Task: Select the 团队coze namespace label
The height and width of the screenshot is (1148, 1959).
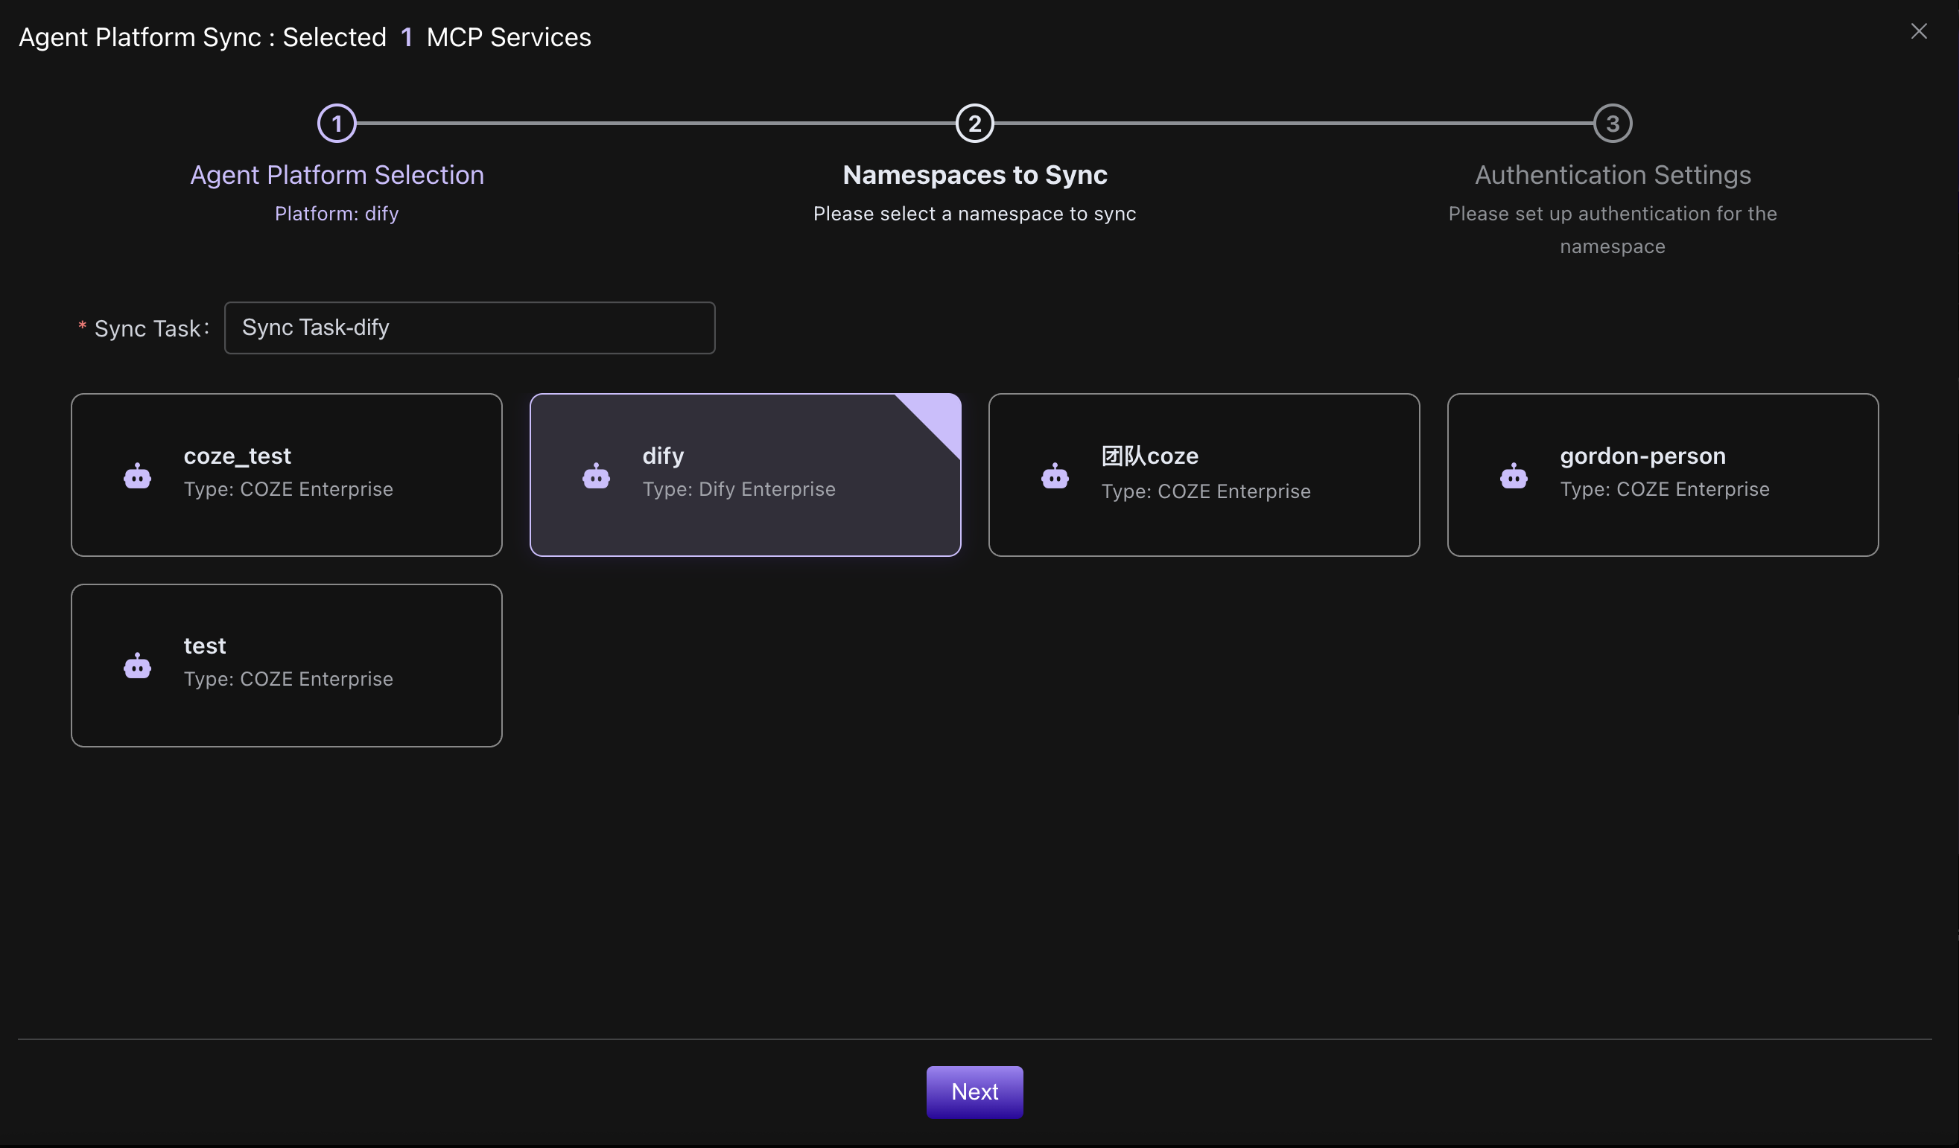Action: pos(1149,456)
